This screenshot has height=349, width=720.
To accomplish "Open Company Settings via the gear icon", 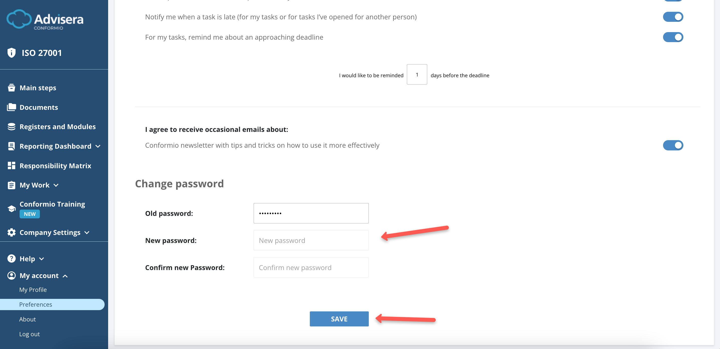I will tap(11, 232).
